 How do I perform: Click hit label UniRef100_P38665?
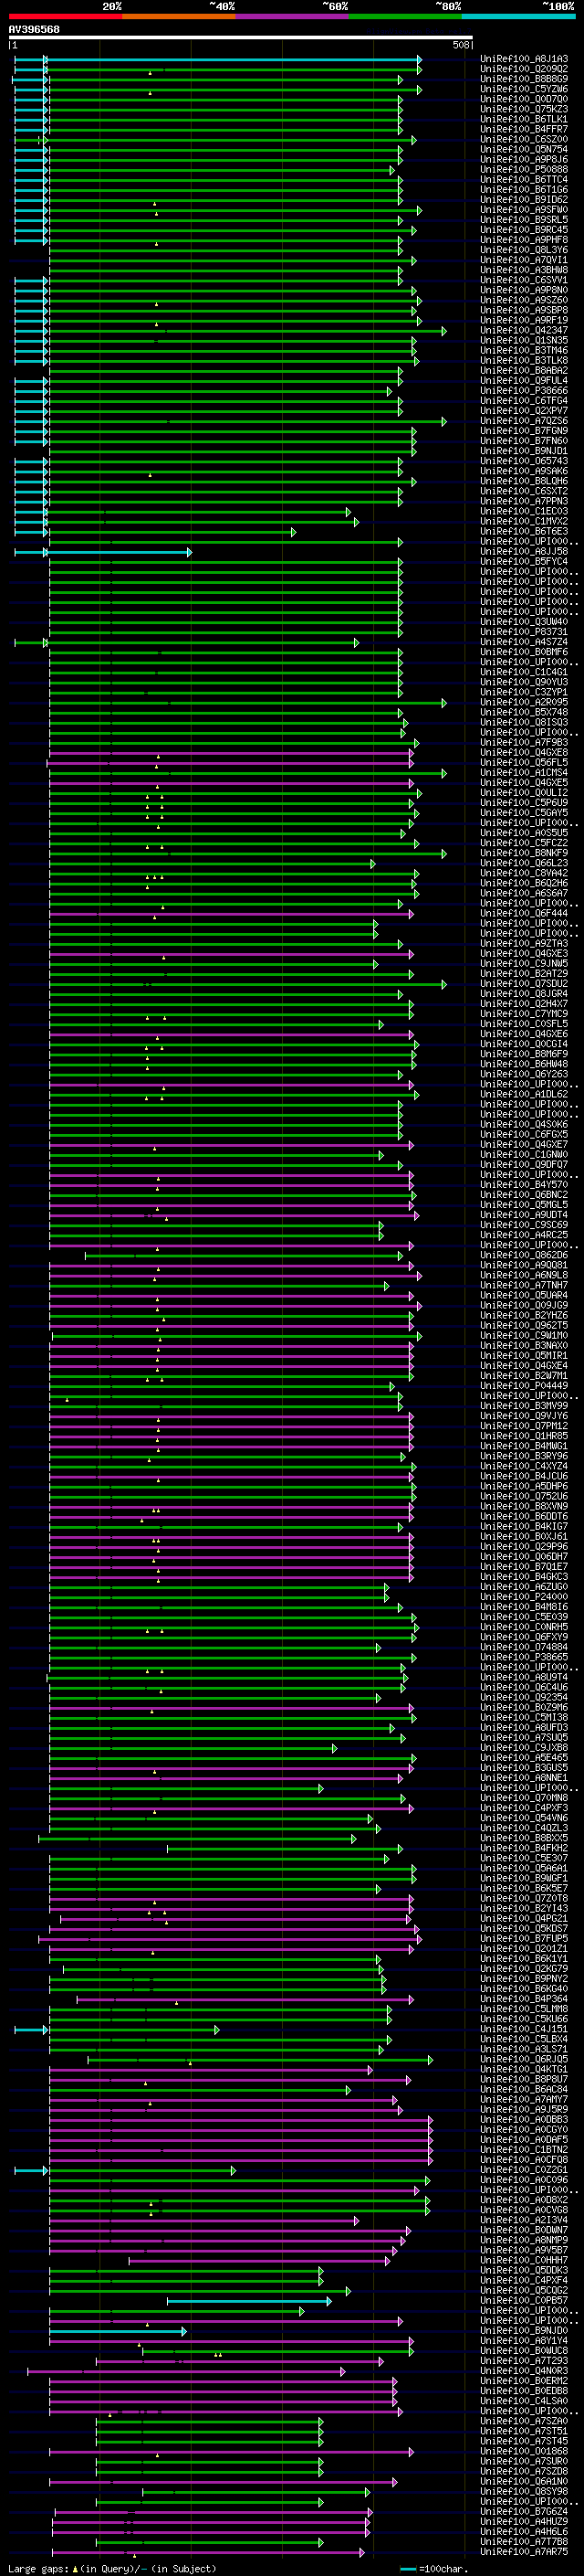click(524, 1657)
